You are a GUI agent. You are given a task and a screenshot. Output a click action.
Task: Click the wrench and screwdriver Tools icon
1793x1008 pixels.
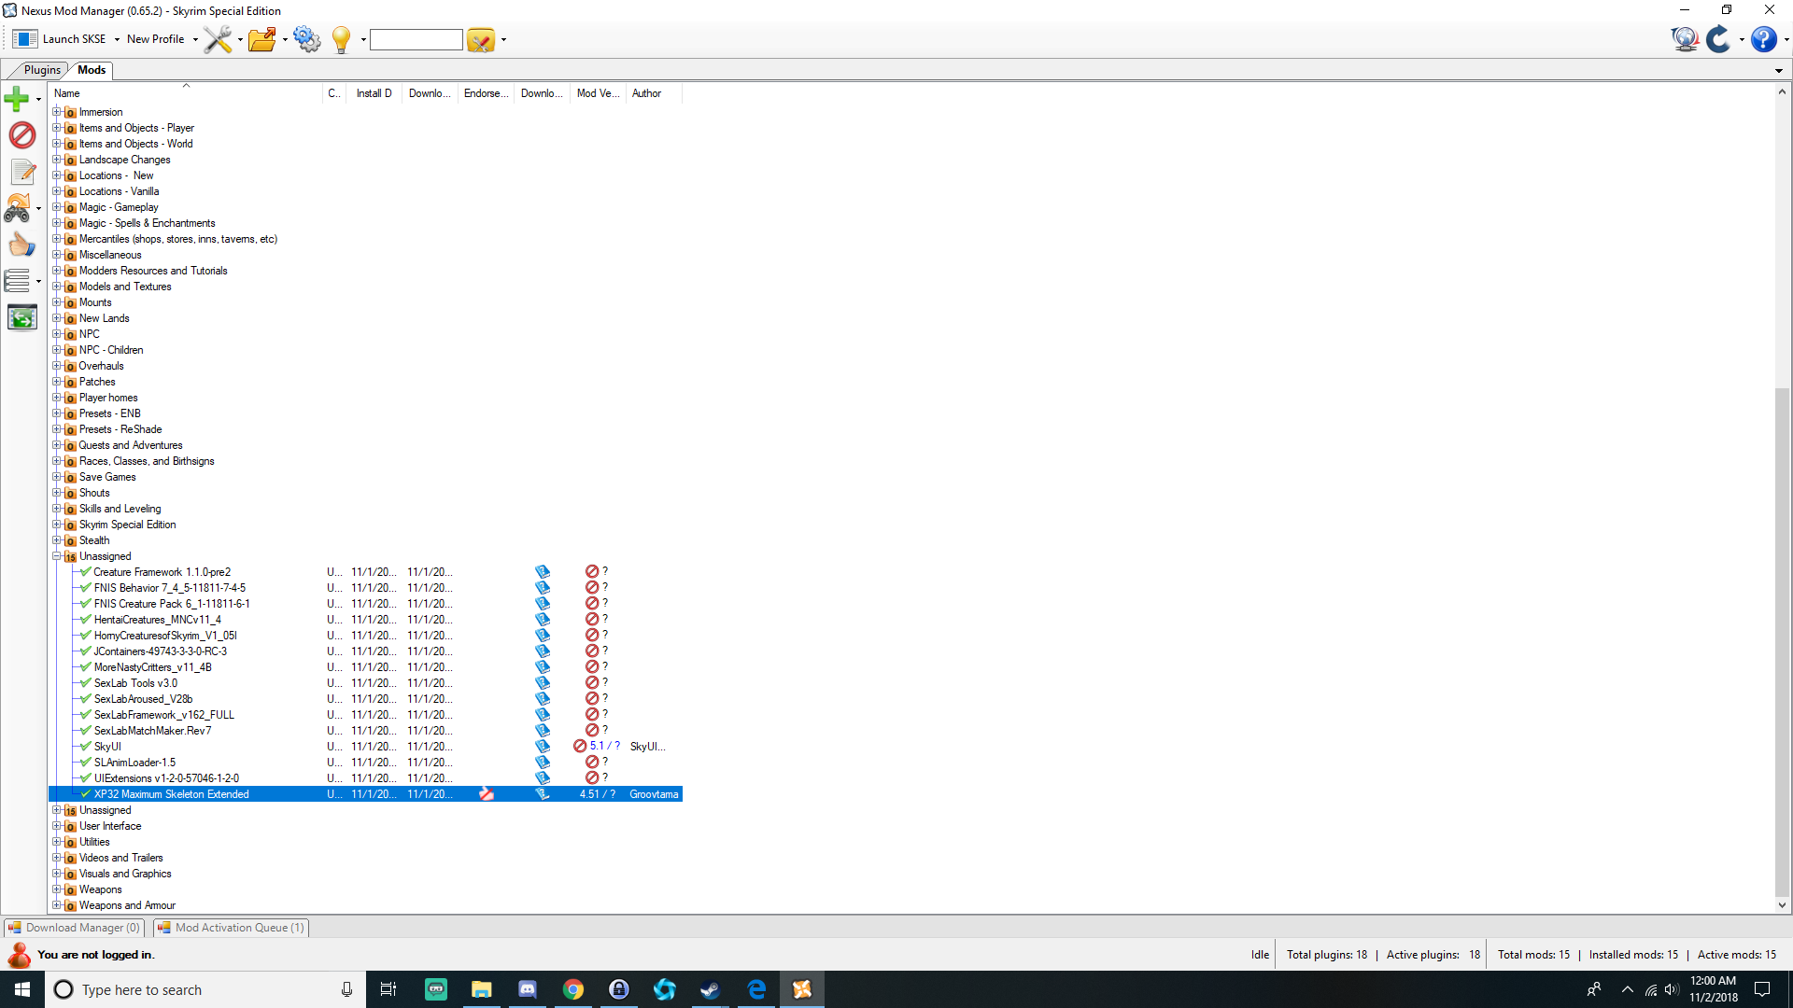[x=218, y=39]
